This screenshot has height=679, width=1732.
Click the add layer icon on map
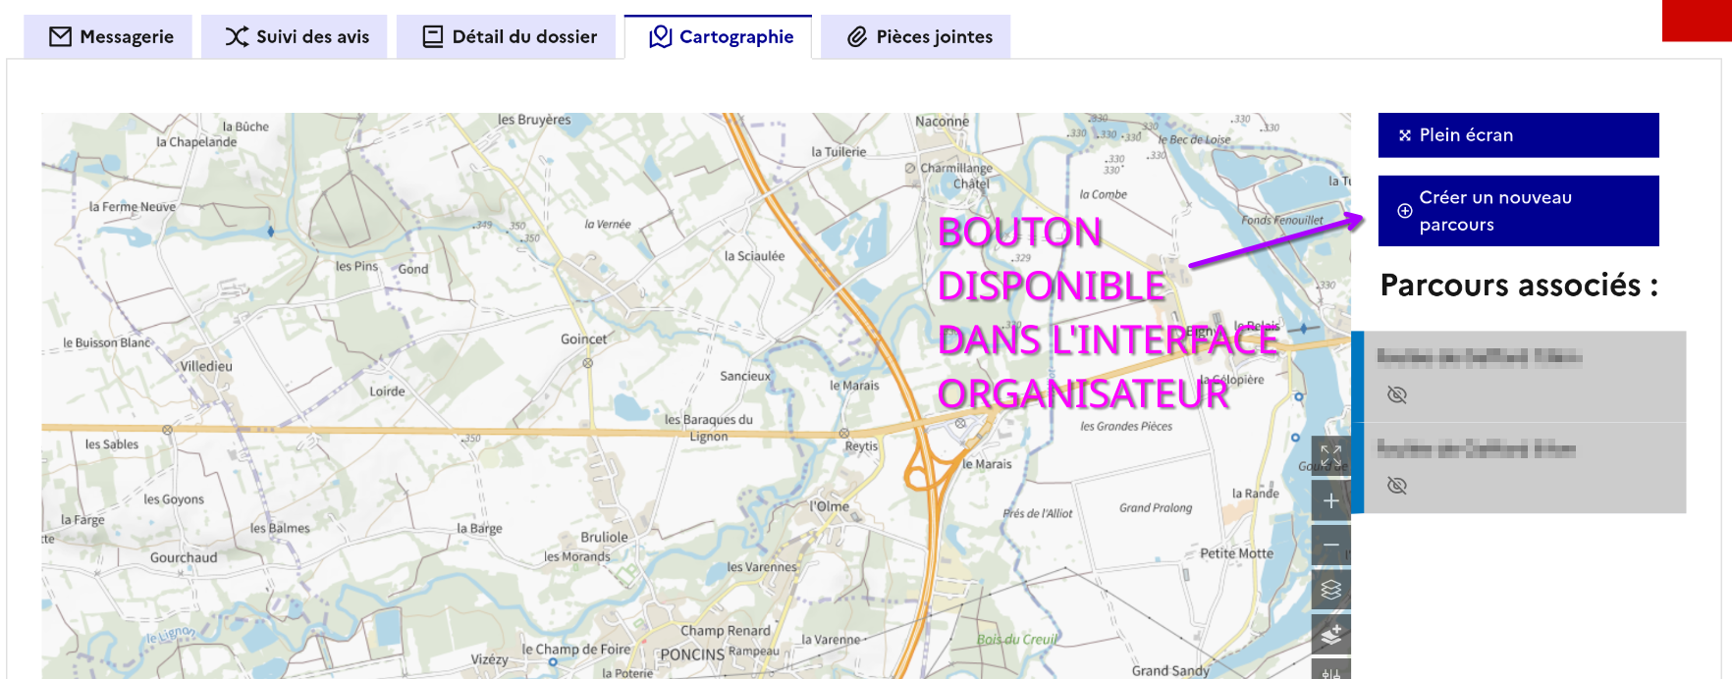1330,635
